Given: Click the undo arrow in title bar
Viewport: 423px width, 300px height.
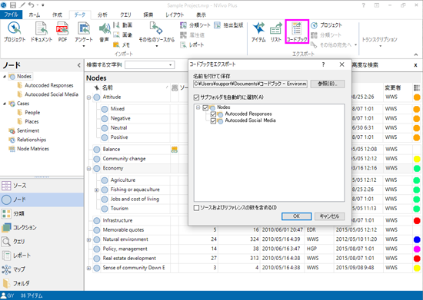Looking at the screenshot, I should (32, 5).
